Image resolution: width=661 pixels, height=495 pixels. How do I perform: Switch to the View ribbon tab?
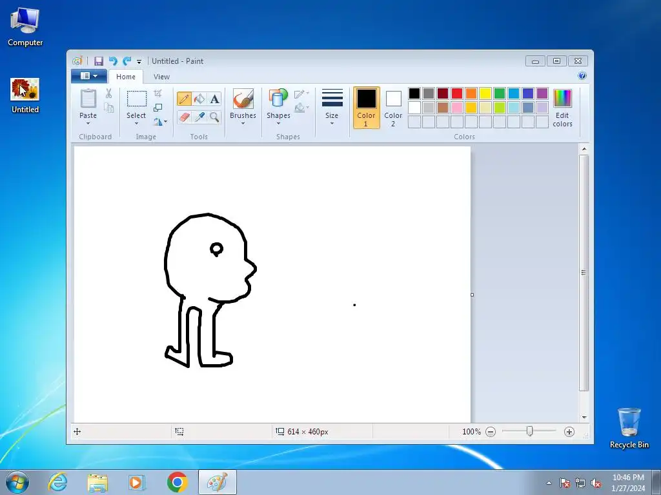pyautogui.click(x=161, y=77)
